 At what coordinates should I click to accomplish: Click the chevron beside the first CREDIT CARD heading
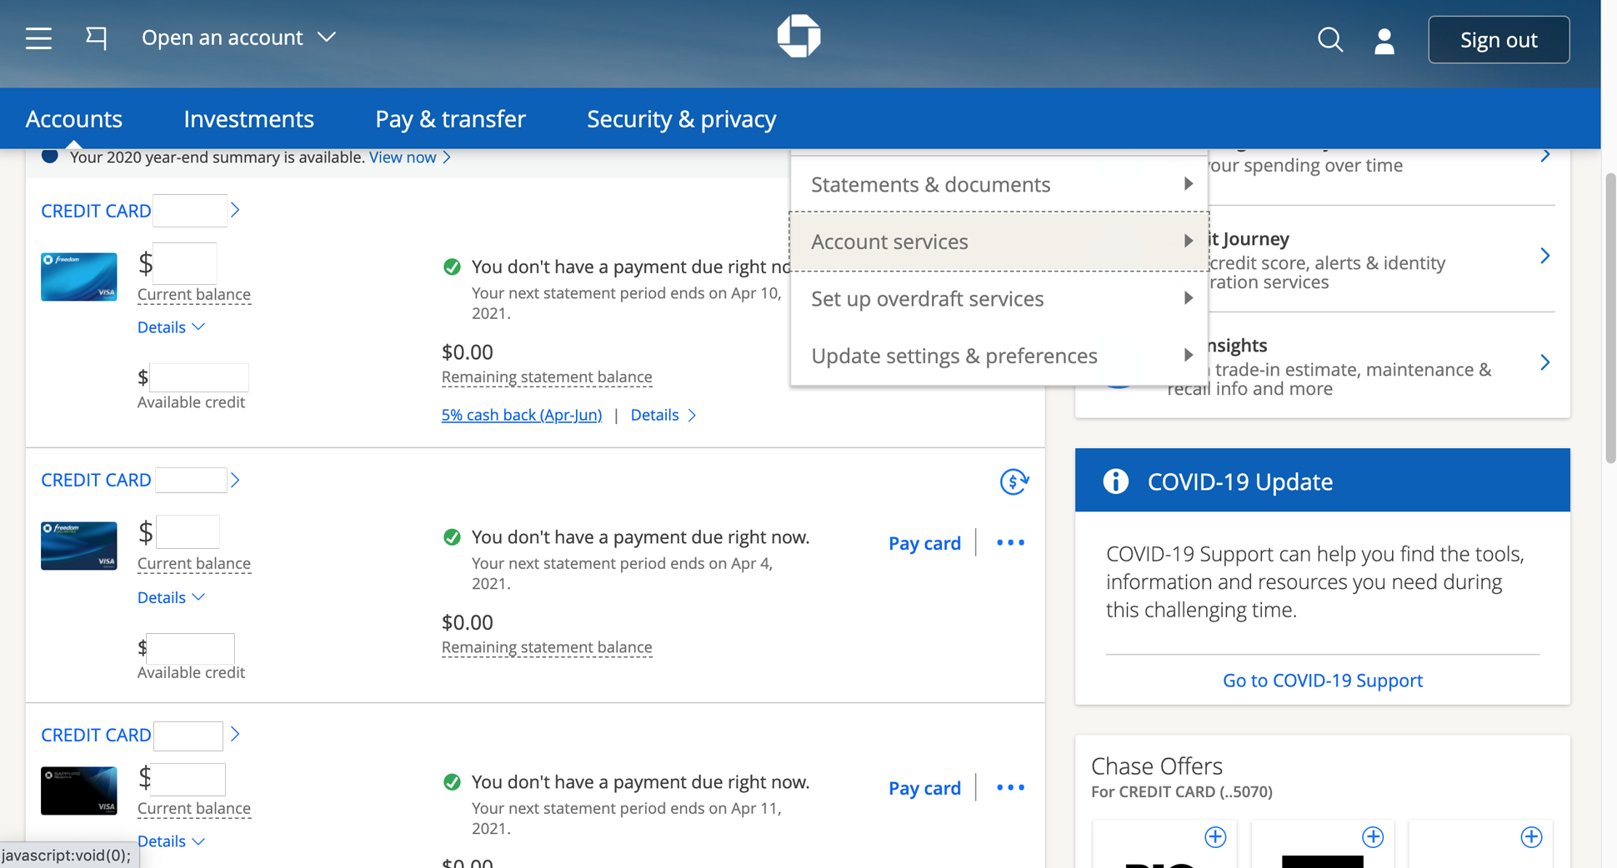[x=235, y=210]
